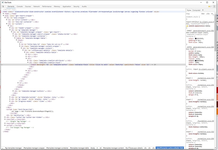Open the Application tab
Image resolution: width=218 pixels, height=150 pixels.
tap(67, 6)
